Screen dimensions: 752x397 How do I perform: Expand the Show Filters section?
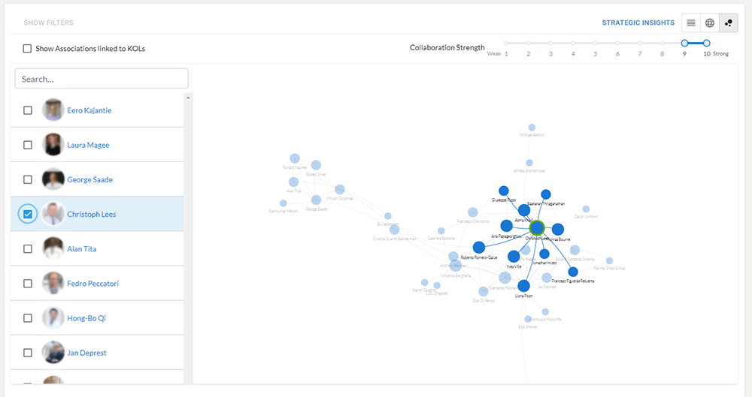pos(48,23)
